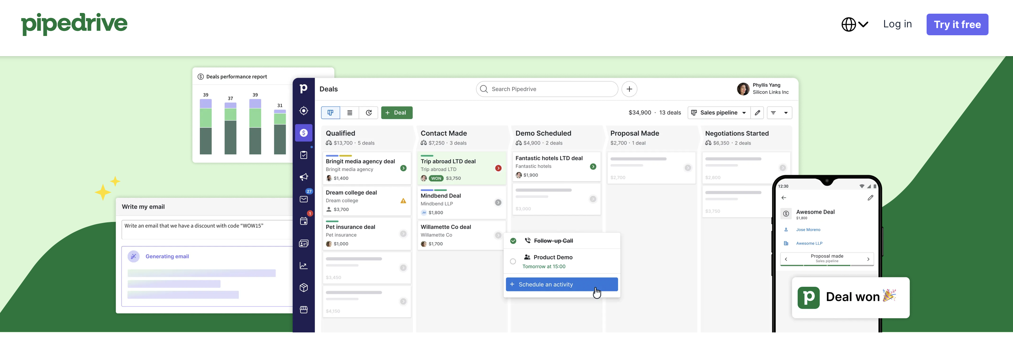Click the Qualified stage header
The image size is (1013, 354).
(367, 137)
